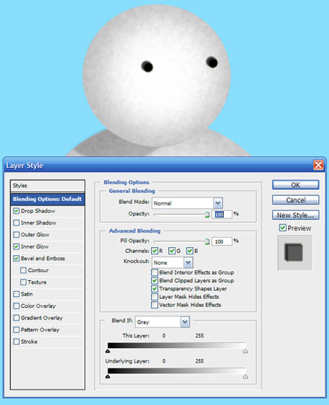Enable Layer Mask Hides Effects
Screen dimensions: 329x405
[155, 297]
